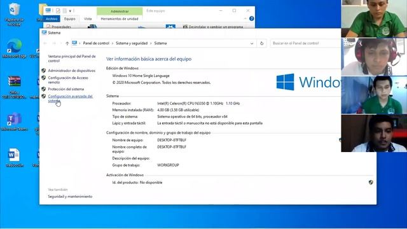Click Buscar en el Panel de control field

coord(305,43)
